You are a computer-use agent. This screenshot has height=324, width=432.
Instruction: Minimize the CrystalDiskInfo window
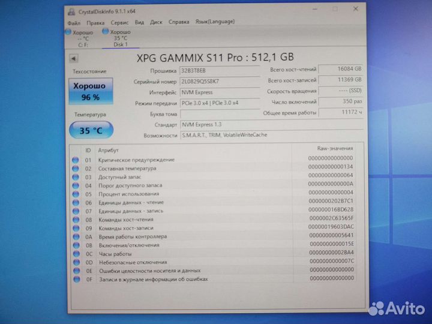pos(315,10)
